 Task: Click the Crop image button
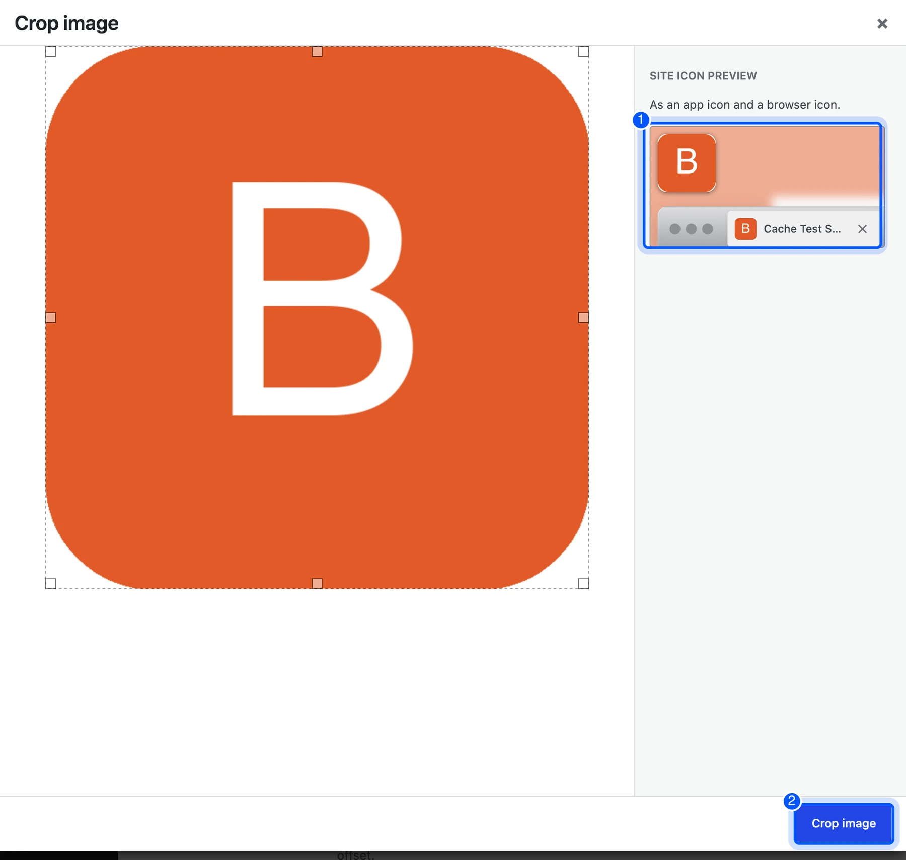click(844, 823)
